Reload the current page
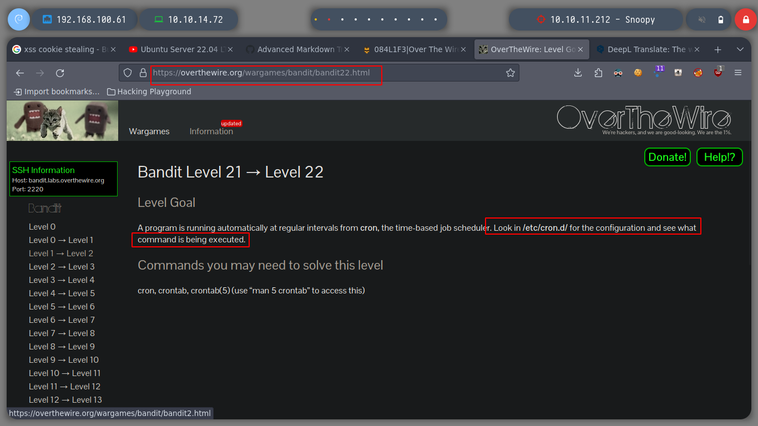758x426 pixels. point(60,73)
